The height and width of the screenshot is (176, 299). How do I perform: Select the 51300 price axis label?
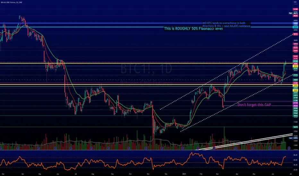pos(295,9)
